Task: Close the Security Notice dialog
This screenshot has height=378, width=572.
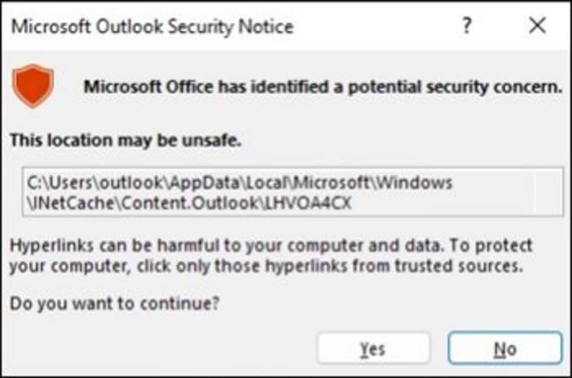Action: pyautogui.click(x=537, y=26)
